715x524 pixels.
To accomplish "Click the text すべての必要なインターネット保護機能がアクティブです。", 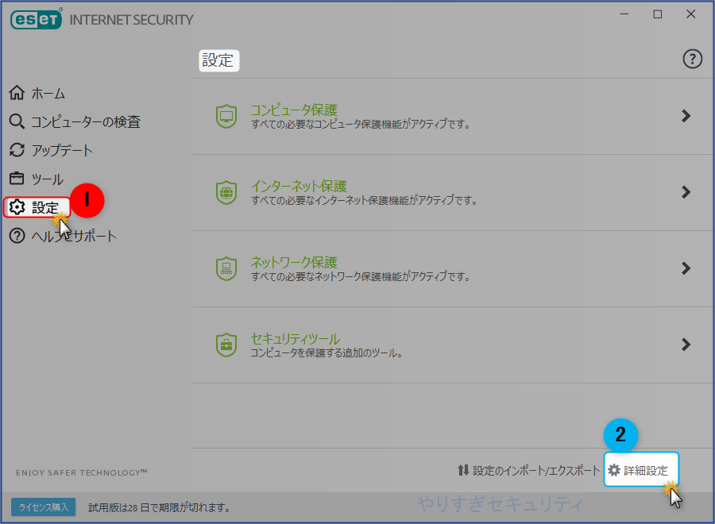I will click(365, 200).
